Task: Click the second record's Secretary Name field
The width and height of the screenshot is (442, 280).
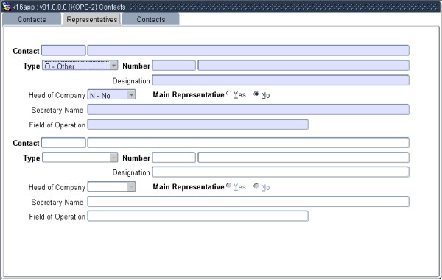Action: point(248,202)
